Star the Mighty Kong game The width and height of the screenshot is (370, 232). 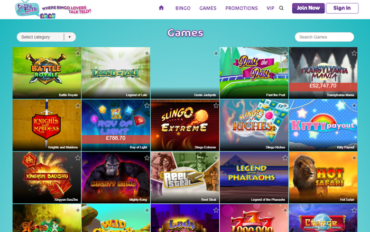147,158
